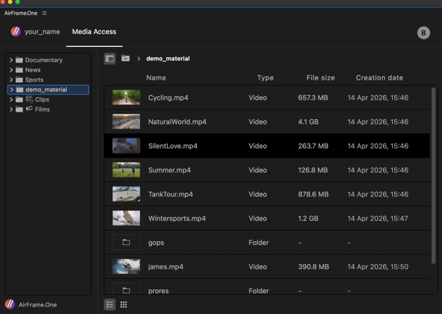Select Sports in the folder tree

34,80
